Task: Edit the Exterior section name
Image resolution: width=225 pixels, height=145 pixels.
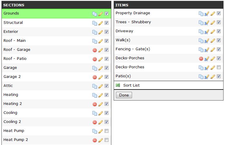Action: tap(101, 32)
